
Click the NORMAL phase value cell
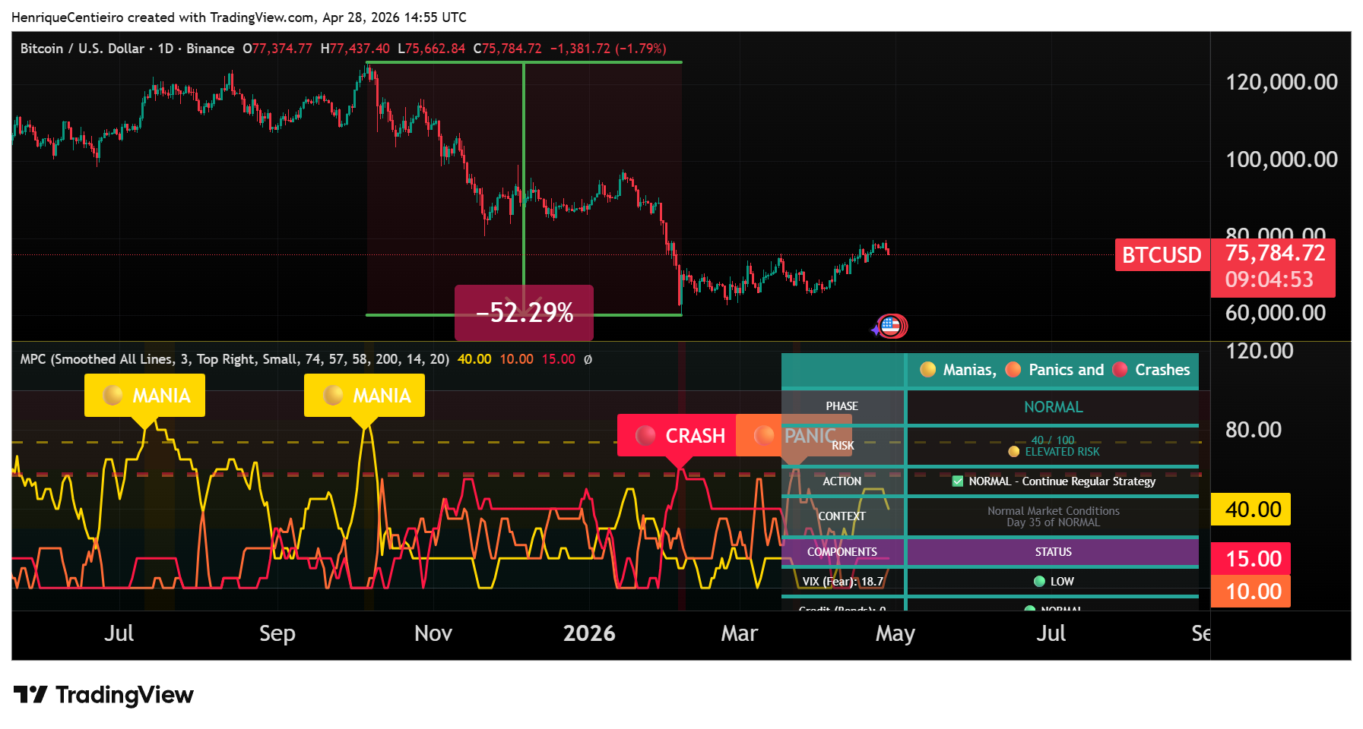coord(1053,407)
